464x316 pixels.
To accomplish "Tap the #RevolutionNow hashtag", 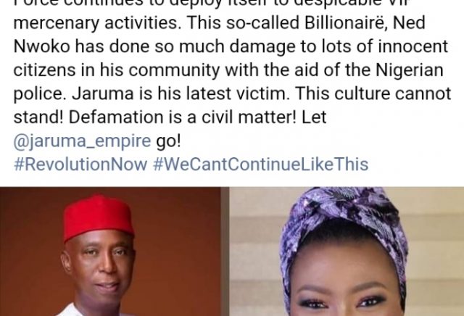I will click(x=80, y=165).
